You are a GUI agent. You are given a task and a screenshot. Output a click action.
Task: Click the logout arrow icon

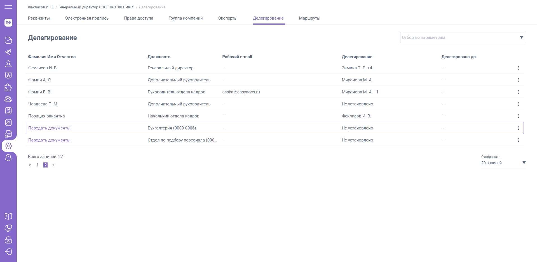[x=8, y=252]
